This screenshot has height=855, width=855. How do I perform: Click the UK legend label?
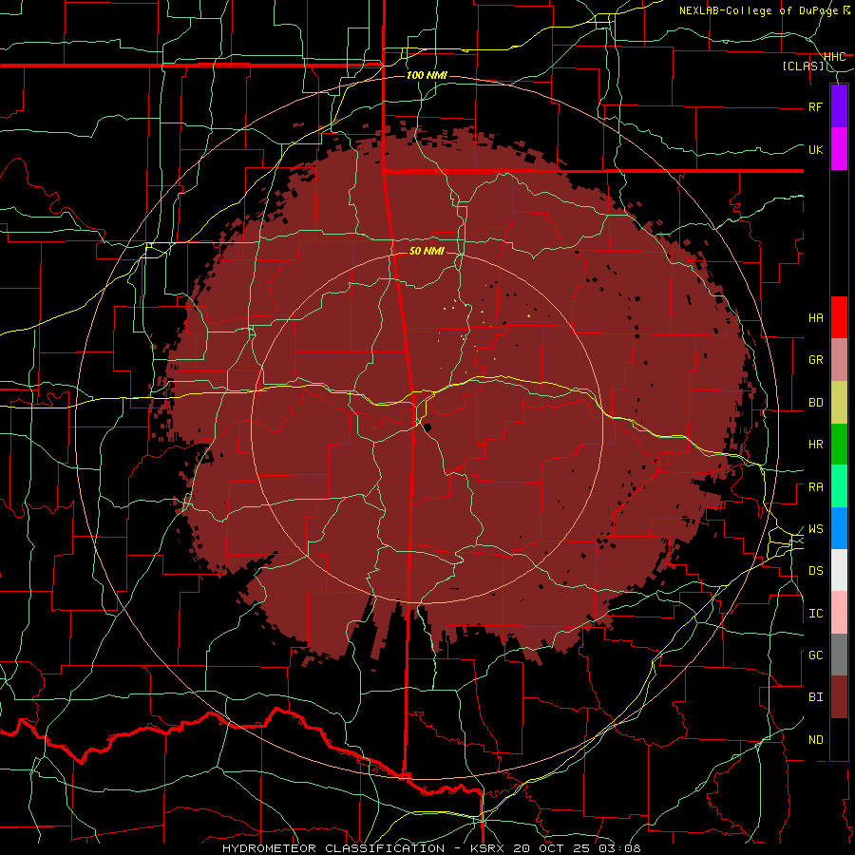(815, 149)
